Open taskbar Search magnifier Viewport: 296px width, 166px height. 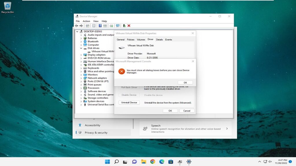point(116,161)
